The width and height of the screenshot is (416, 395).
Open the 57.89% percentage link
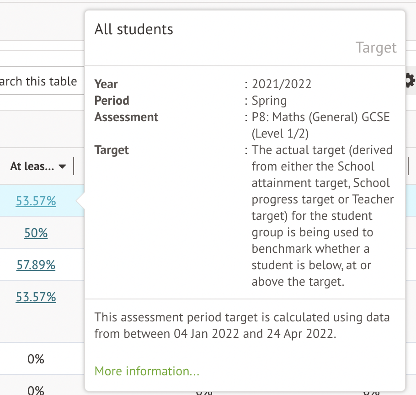[36, 265]
